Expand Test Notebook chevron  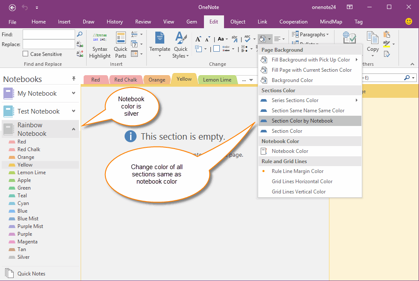tap(73, 111)
